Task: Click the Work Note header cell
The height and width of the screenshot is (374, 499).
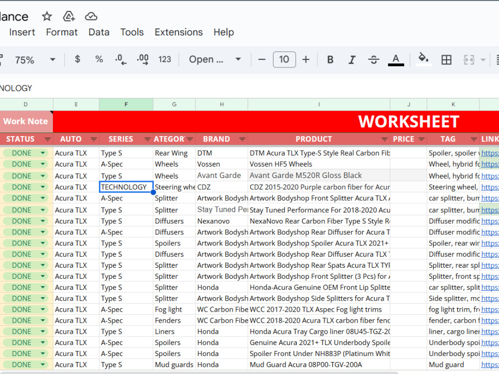Action: click(26, 122)
